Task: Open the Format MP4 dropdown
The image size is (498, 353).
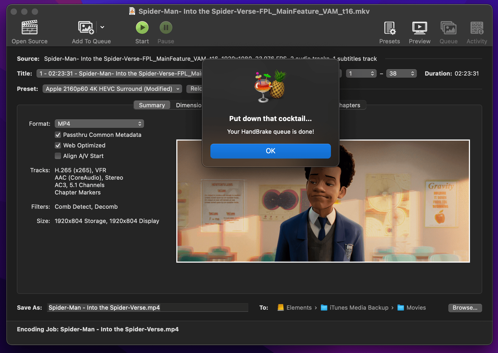Action: tap(99, 124)
